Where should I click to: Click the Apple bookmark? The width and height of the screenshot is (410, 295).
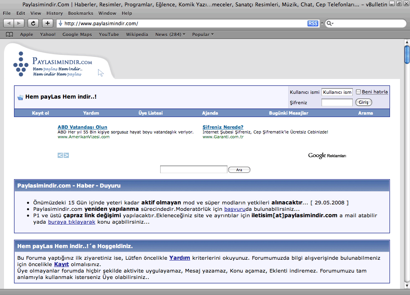27,34
